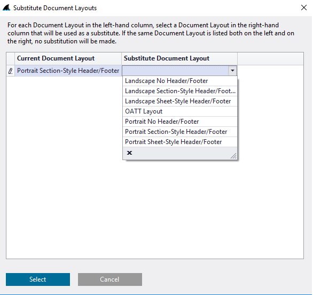Select the Portrait Section-Style Header/Footer current layout cell
The image size is (313, 295).
pos(68,71)
